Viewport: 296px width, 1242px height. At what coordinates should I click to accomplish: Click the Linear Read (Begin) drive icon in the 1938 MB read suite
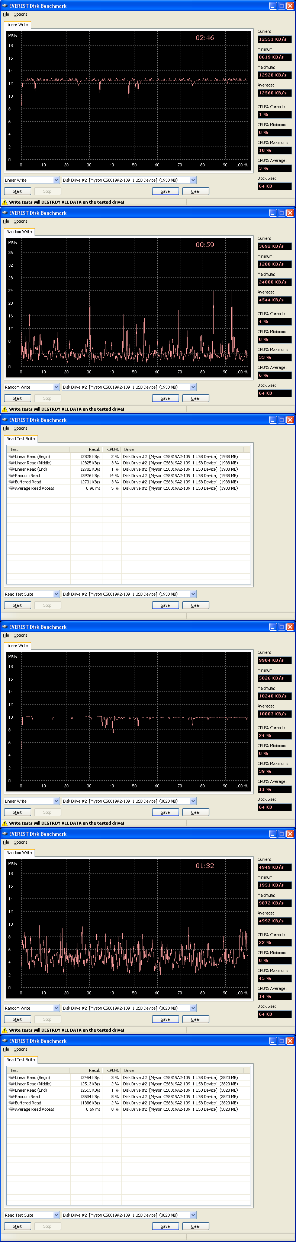11,456
